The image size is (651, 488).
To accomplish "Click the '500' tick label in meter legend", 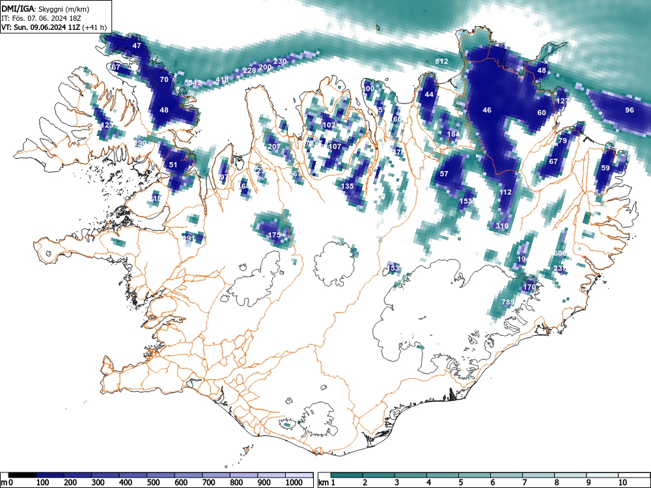I will pyautogui.click(x=153, y=482).
